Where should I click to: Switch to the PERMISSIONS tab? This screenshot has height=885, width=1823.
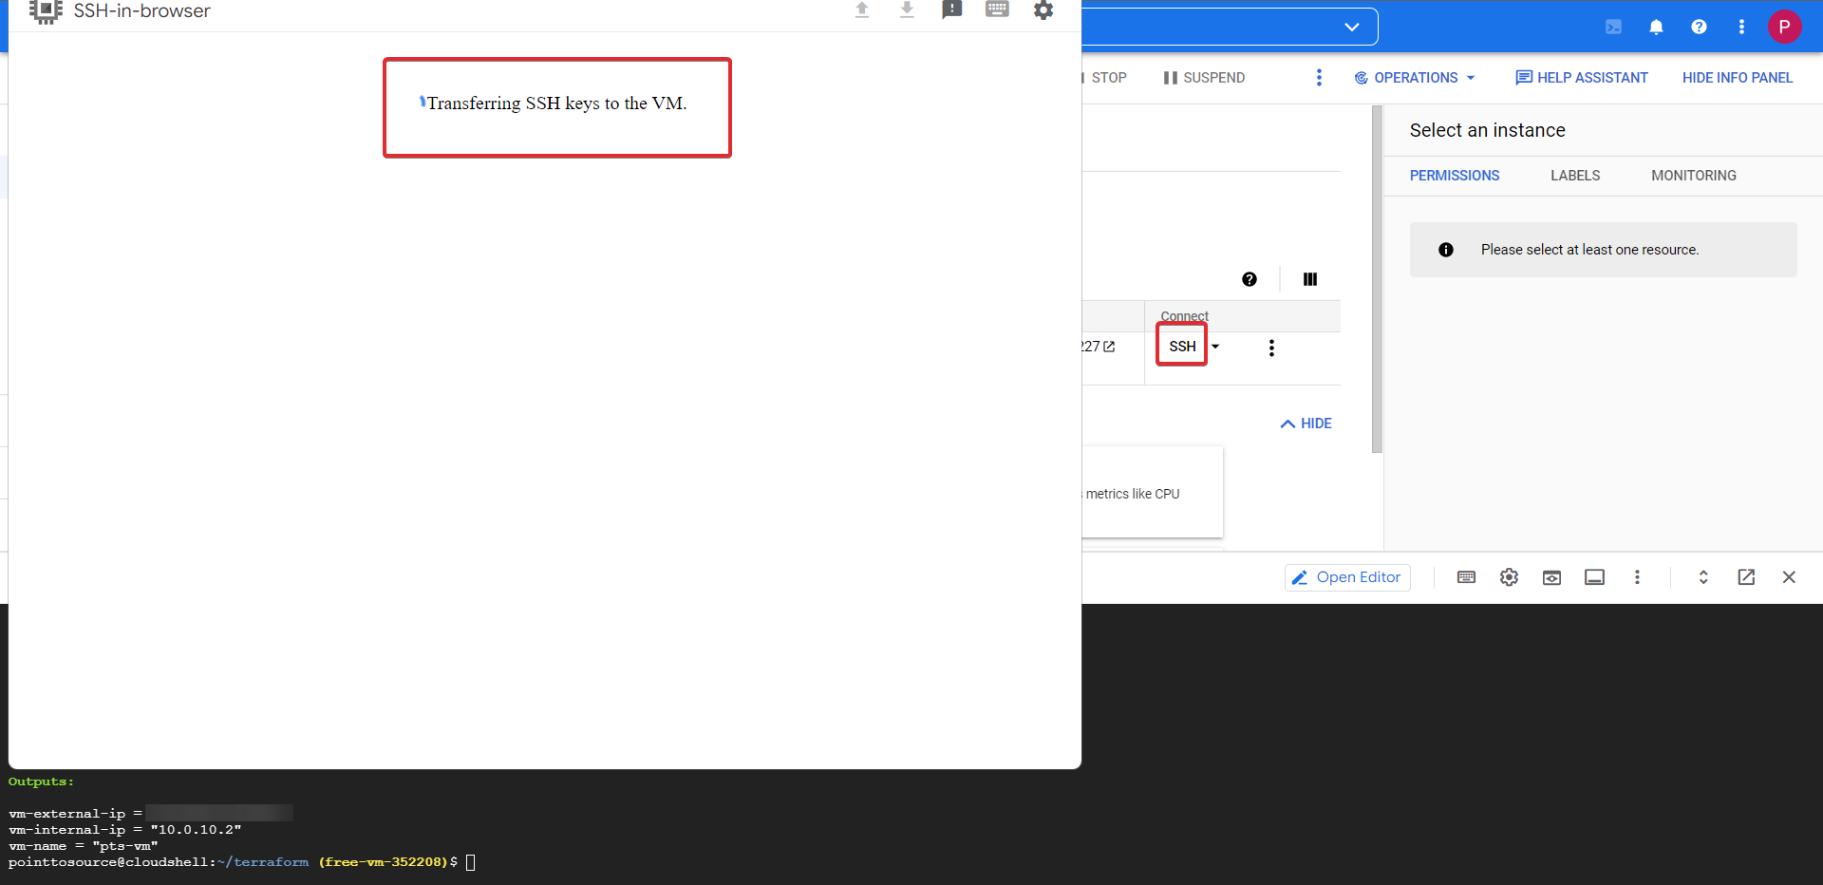pos(1455,176)
